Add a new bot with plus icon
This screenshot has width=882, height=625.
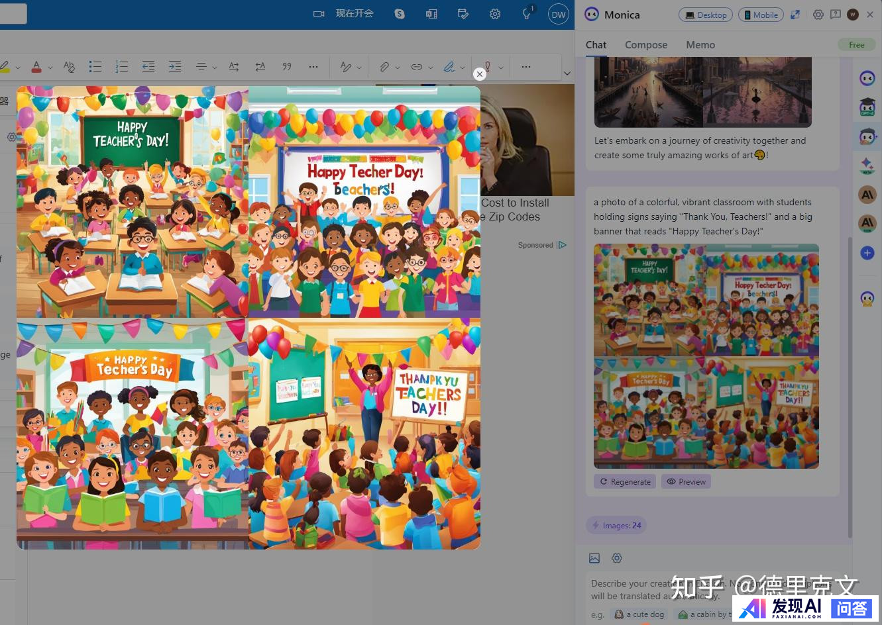pos(867,253)
